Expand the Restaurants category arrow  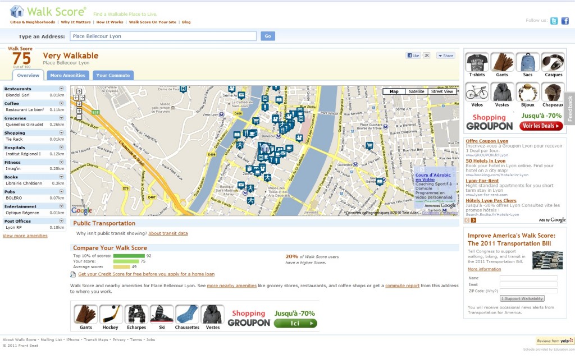(x=61, y=89)
